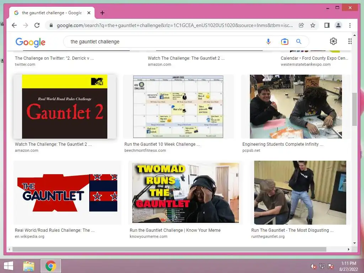Open the engineering students photo thumbnail
This screenshot has width=364, height=273.
296,107
